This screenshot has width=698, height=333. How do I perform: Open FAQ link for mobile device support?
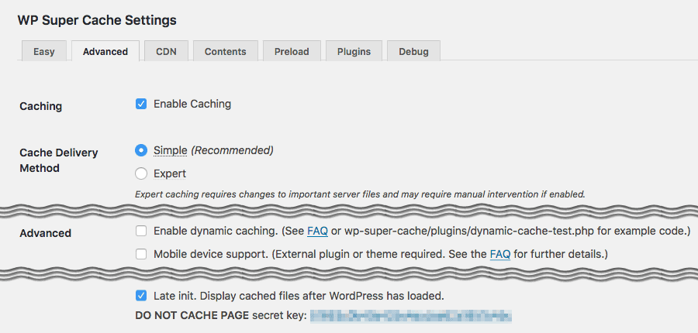point(500,254)
